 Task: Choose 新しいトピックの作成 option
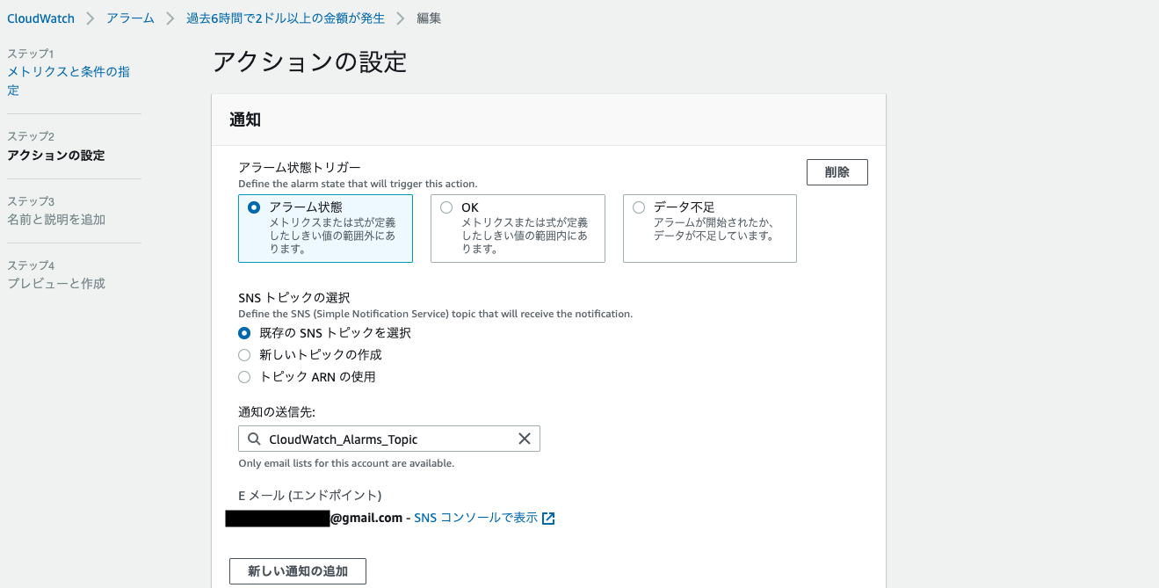coord(245,355)
